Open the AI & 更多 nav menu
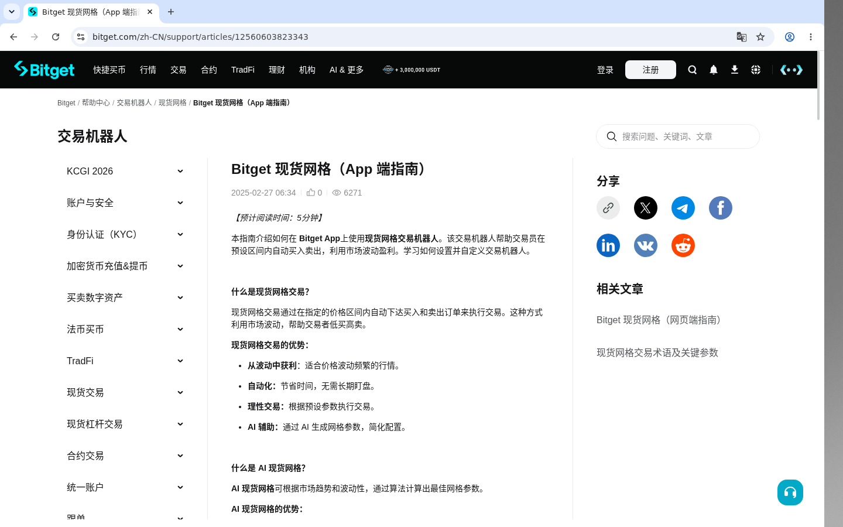The height and width of the screenshot is (527, 843). tap(347, 70)
